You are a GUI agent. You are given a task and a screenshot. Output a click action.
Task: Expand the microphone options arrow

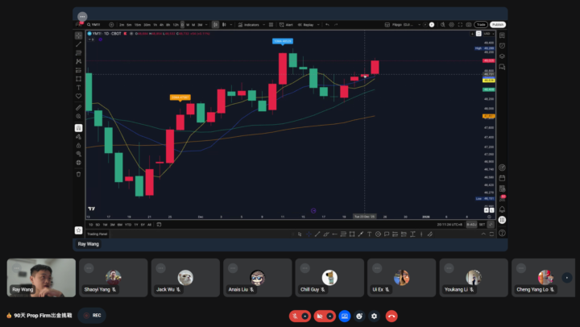click(305, 316)
